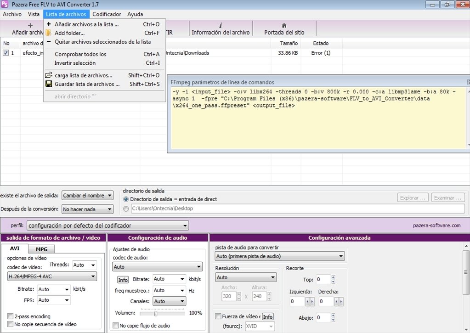Open freq muestreo dropdown
Image resolution: width=470 pixels, height=333 pixels.
pyautogui.click(x=169, y=290)
